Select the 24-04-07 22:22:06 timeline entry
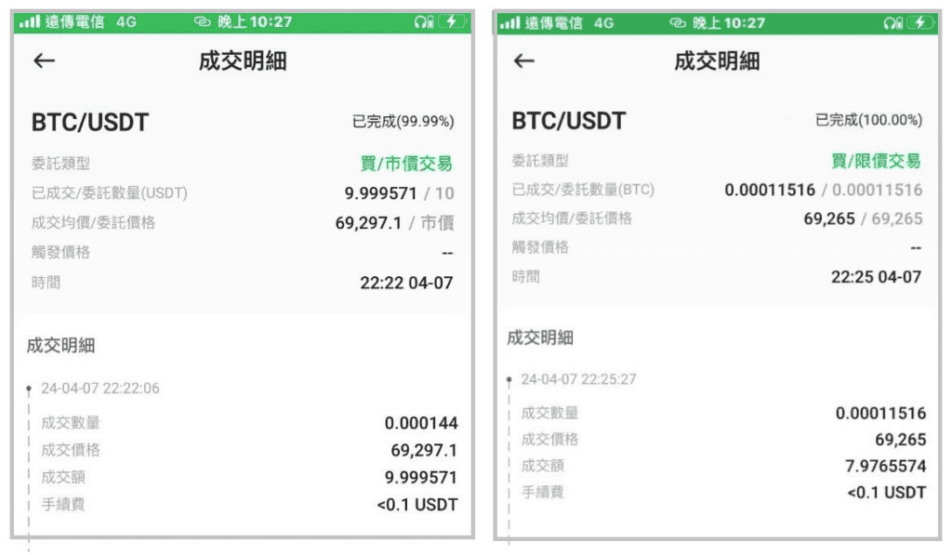952x555 pixels. click(100, 388)
